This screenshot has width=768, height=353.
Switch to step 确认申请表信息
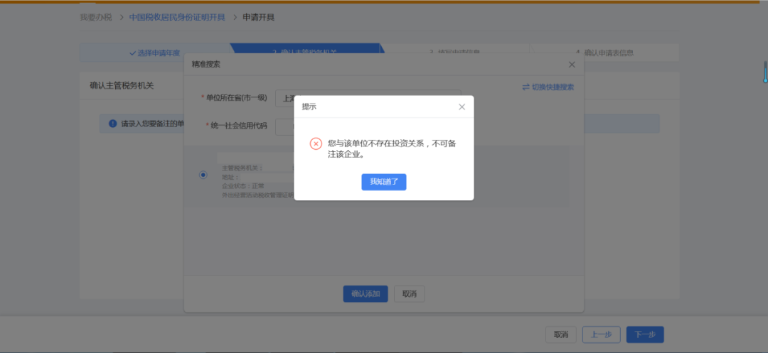[604, 53]
